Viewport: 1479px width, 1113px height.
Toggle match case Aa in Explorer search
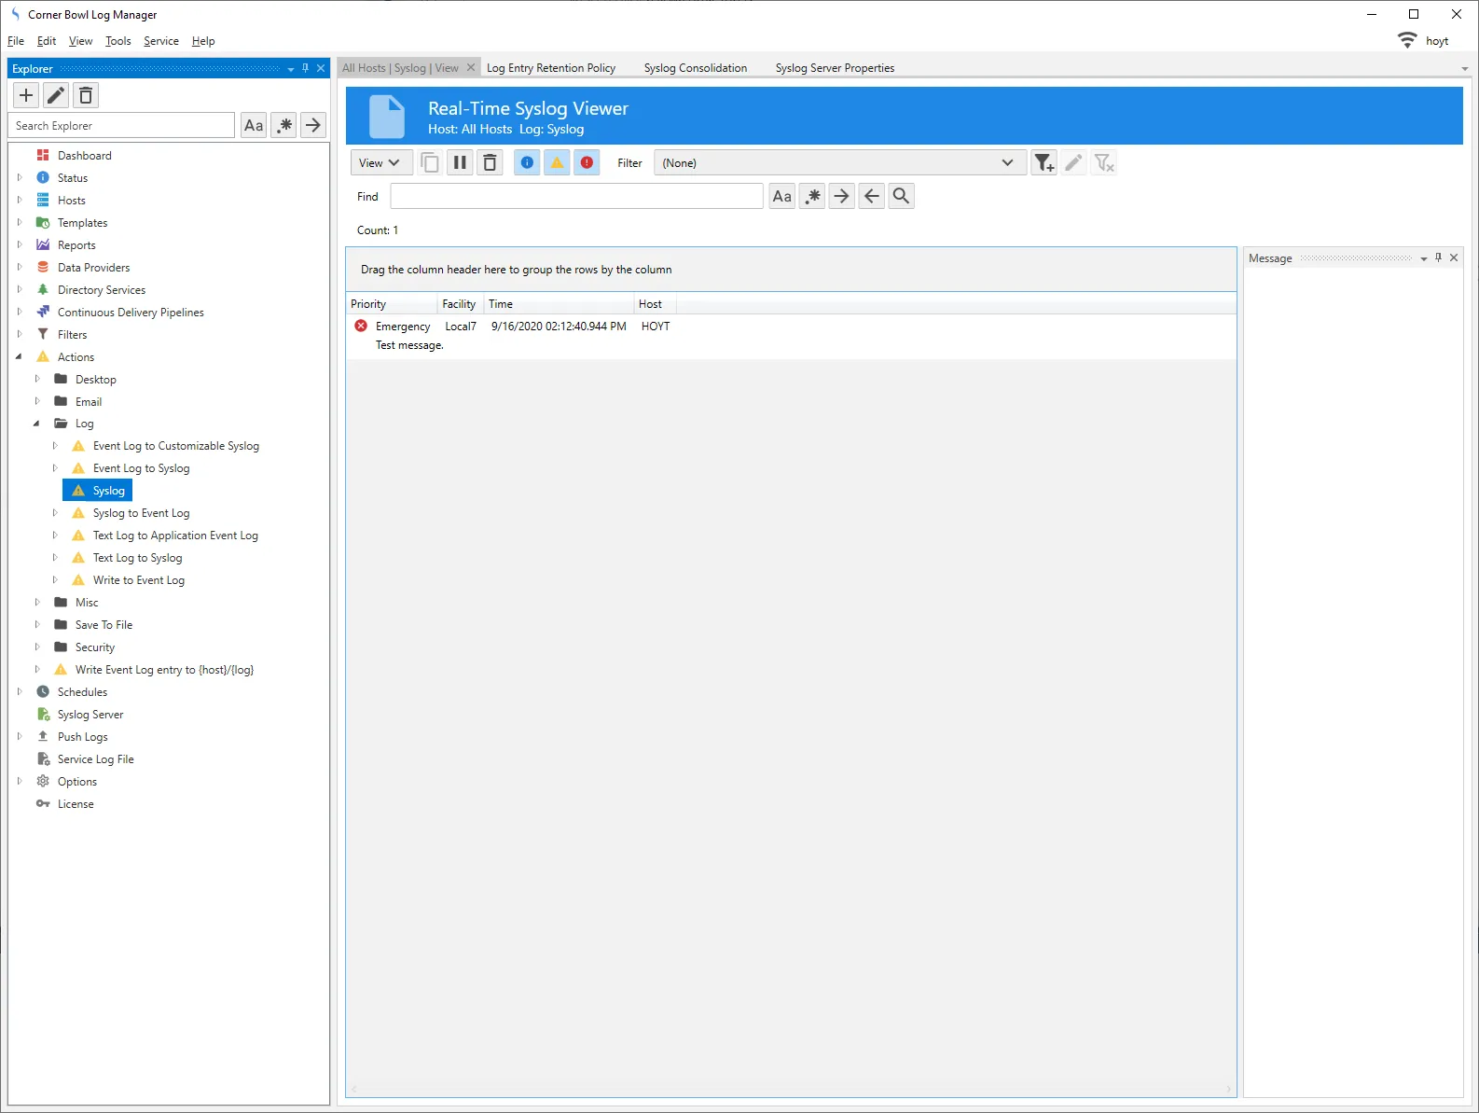click(x=254, y=125)
